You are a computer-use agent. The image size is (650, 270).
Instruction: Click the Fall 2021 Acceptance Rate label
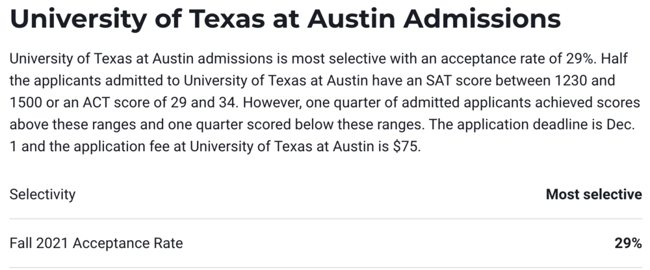pyautogui.click(x=96, y=243)
